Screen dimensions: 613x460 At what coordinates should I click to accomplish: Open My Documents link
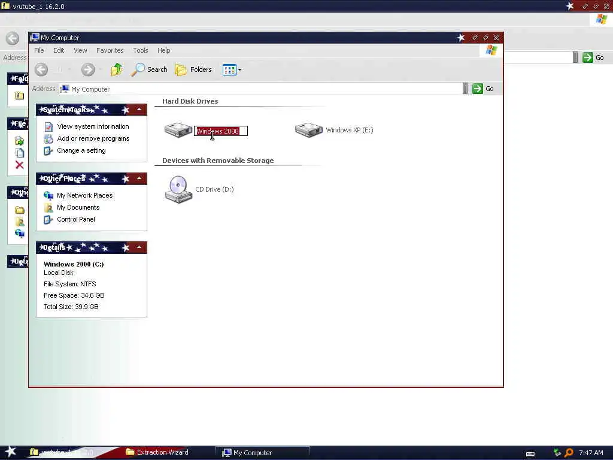[x=78, y=207]
